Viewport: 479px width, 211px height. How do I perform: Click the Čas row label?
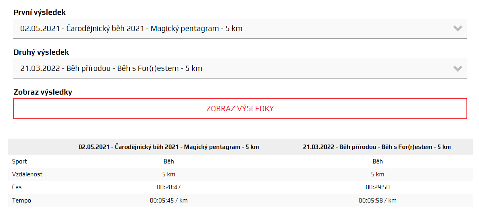17,187
